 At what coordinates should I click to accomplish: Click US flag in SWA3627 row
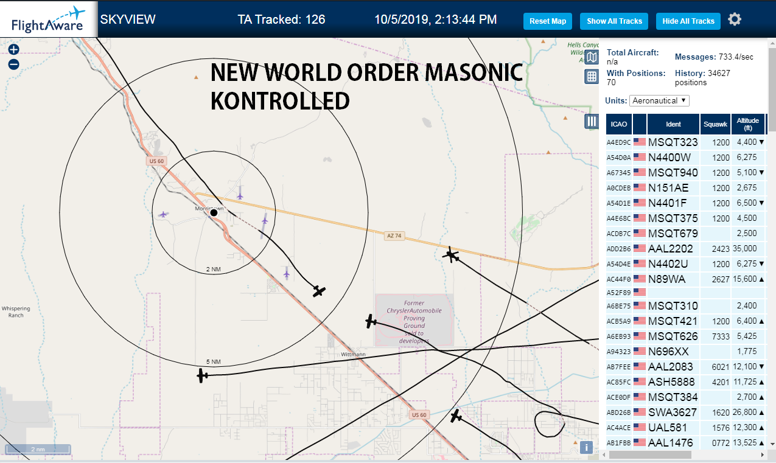(x=639, y=412)
